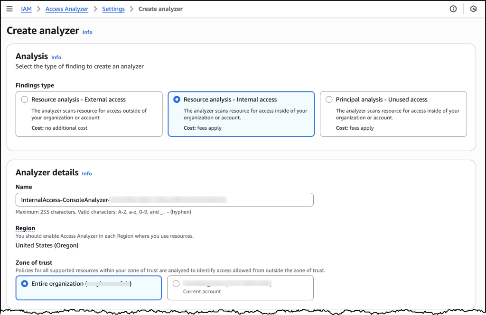
Task: Click the info circle icon in the header
Action: tap(453, 9)
